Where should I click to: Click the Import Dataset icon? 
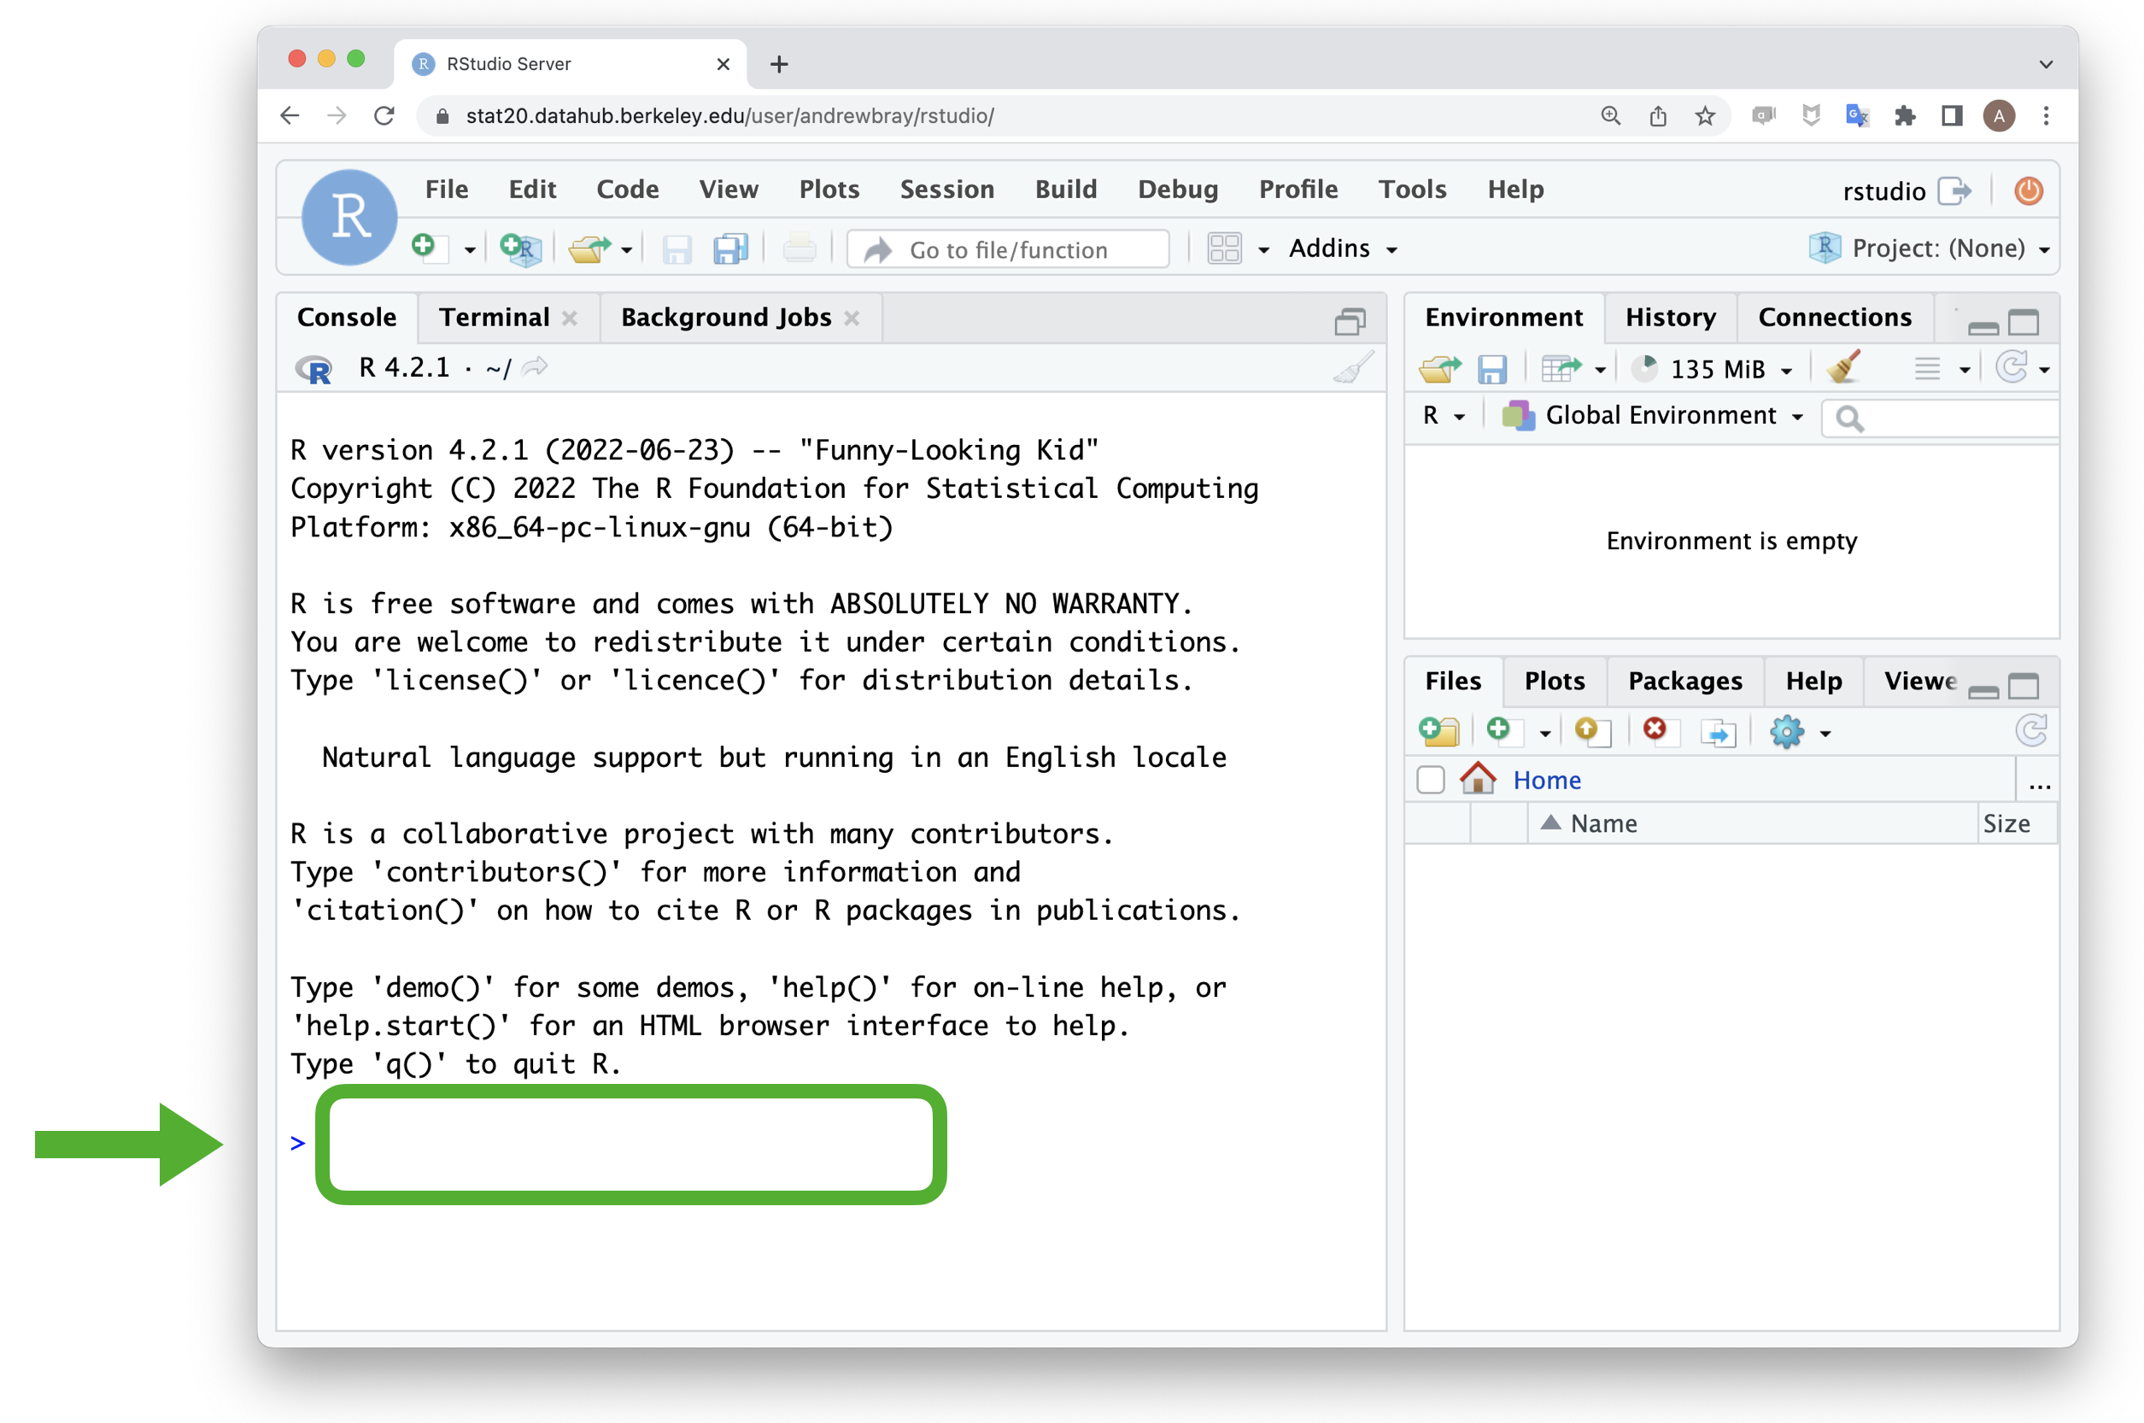tap(1561, 368)
